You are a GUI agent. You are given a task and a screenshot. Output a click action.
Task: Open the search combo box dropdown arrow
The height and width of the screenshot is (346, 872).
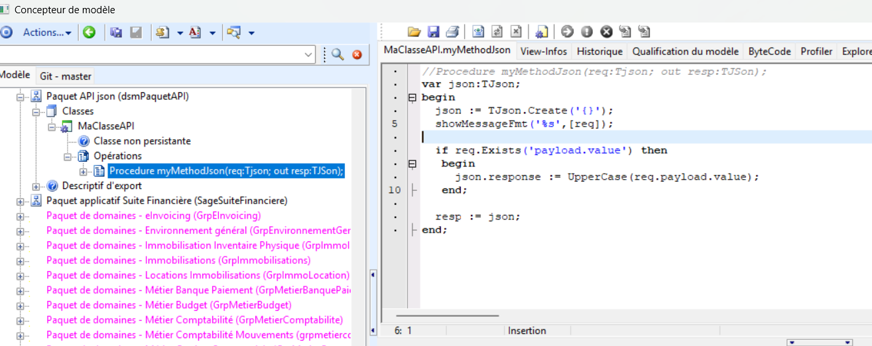(x=309, y=55)
